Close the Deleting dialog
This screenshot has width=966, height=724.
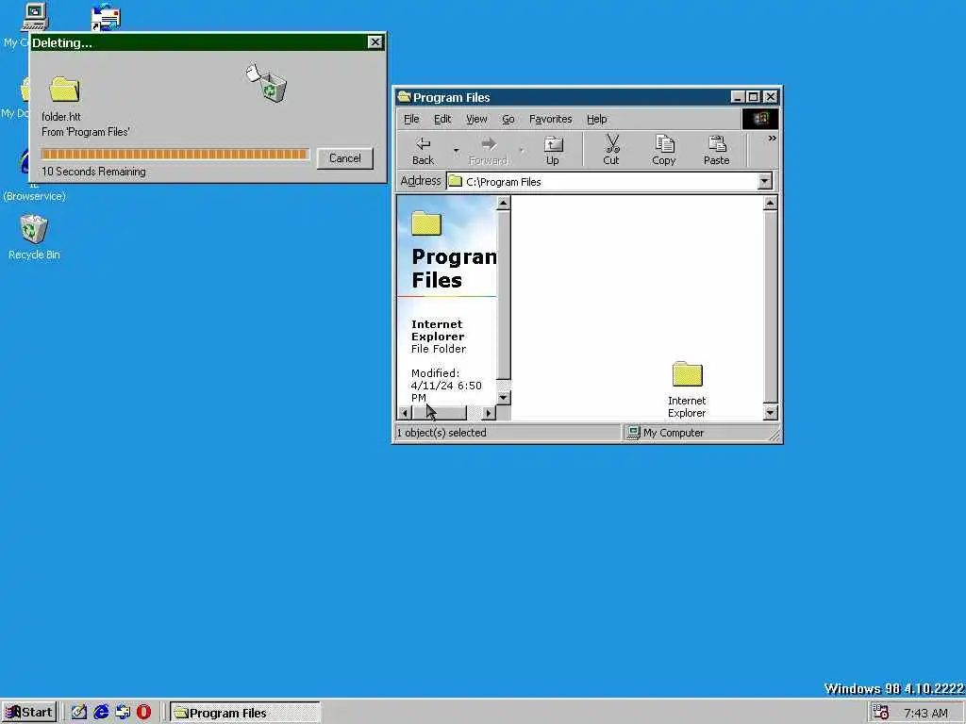pos(375,41)
